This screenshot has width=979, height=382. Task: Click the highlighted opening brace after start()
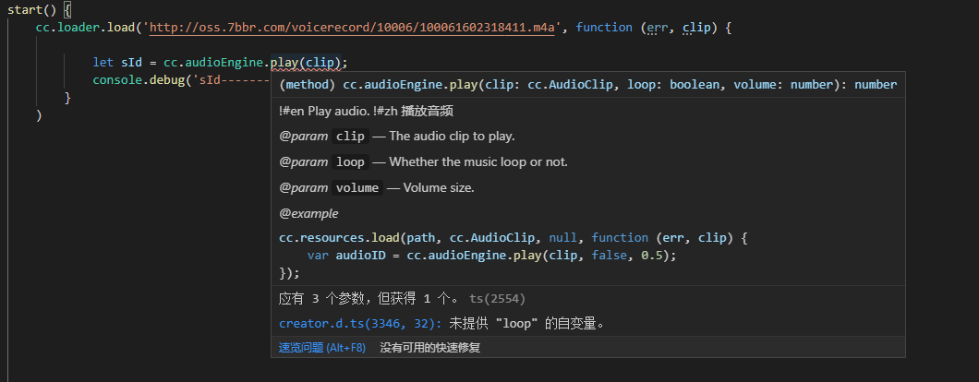[x=66, y=9]
